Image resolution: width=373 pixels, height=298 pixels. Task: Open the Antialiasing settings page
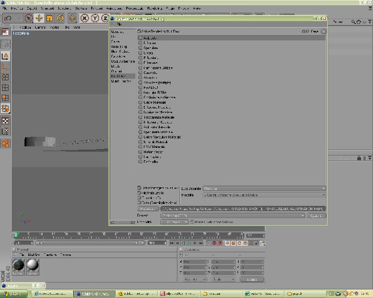[119, 47]
